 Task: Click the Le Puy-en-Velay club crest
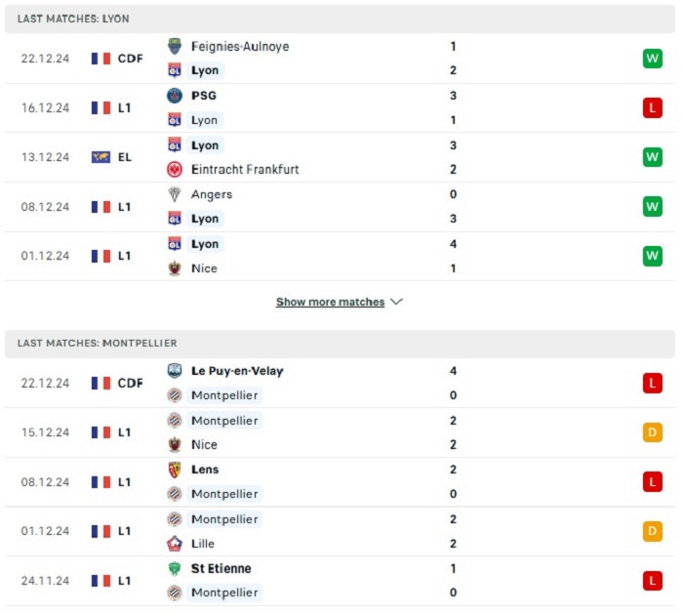175,371
